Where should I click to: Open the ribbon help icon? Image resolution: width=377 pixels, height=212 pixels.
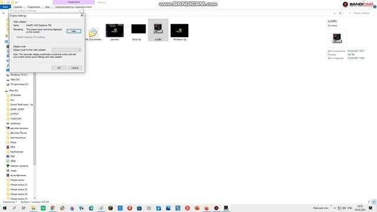(x=375, y=7)
